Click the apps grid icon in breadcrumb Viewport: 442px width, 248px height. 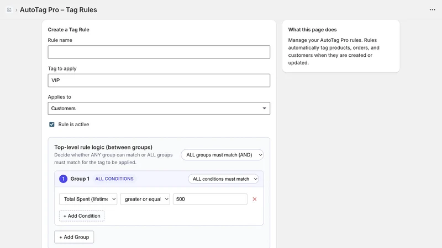point(9,10)
